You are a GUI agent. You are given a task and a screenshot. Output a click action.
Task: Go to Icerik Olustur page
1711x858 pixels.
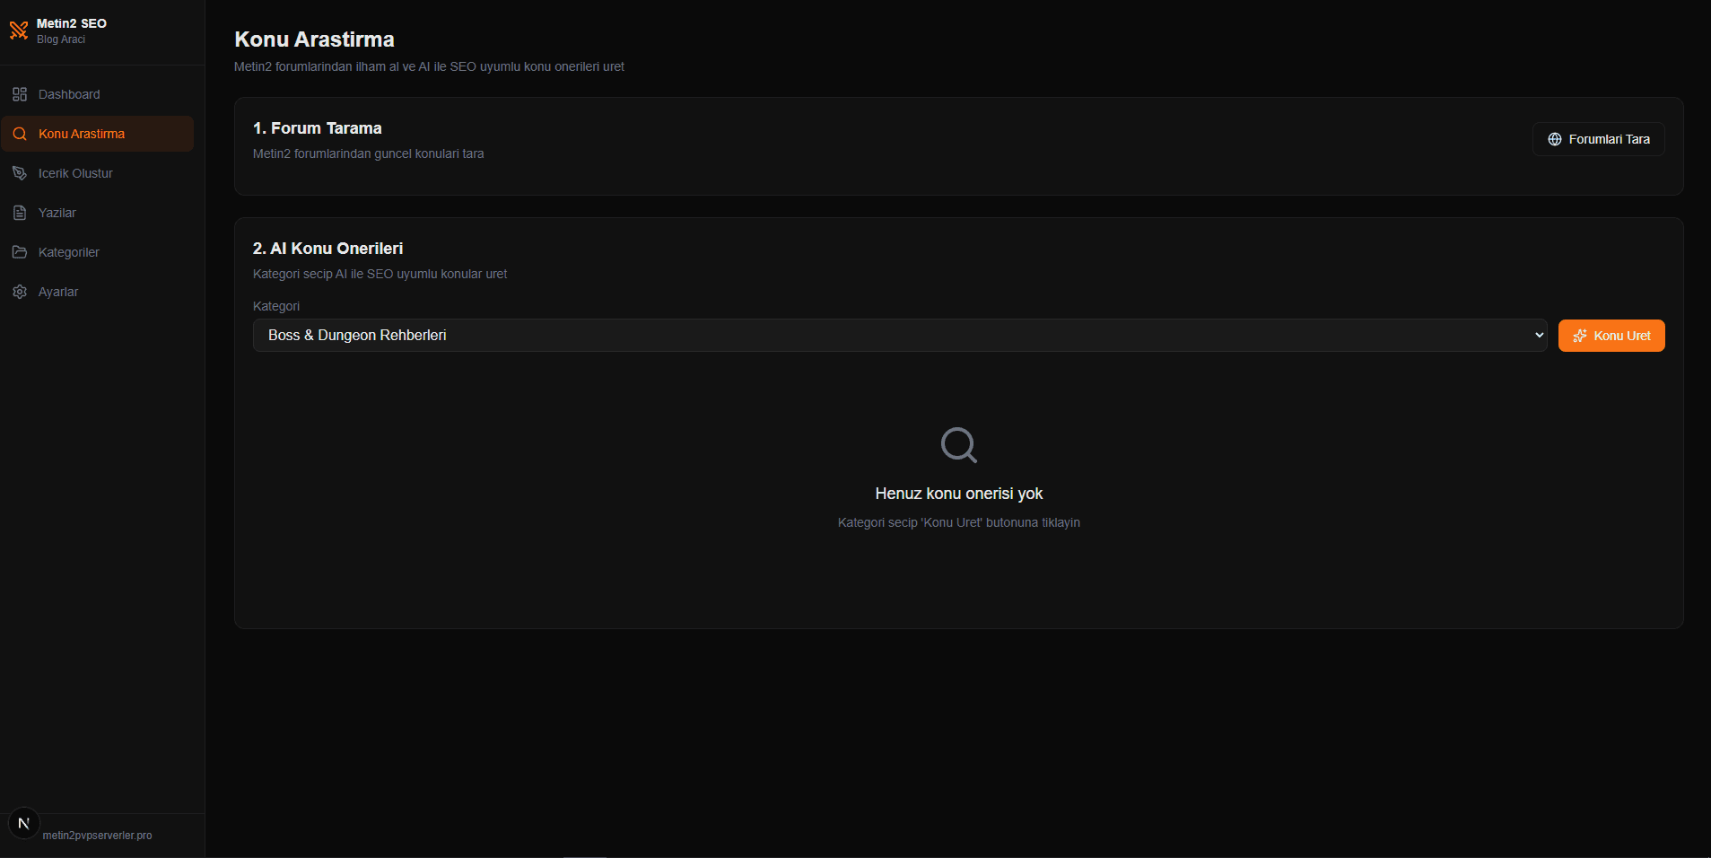point(75,173)
